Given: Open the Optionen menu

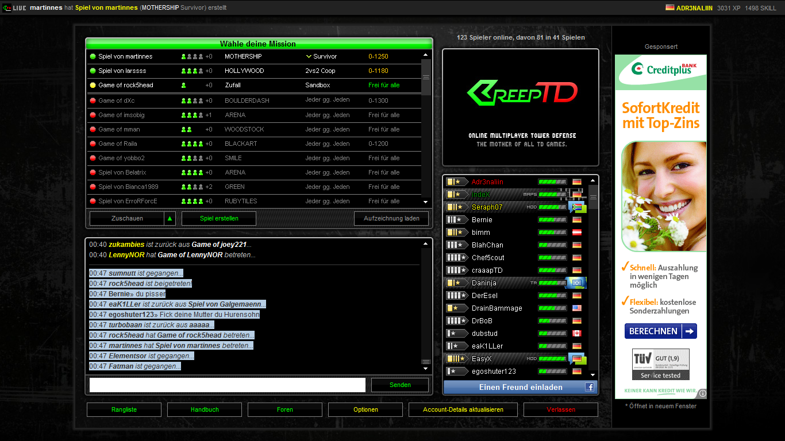Looking at the screenshot, I should [365, 409].
